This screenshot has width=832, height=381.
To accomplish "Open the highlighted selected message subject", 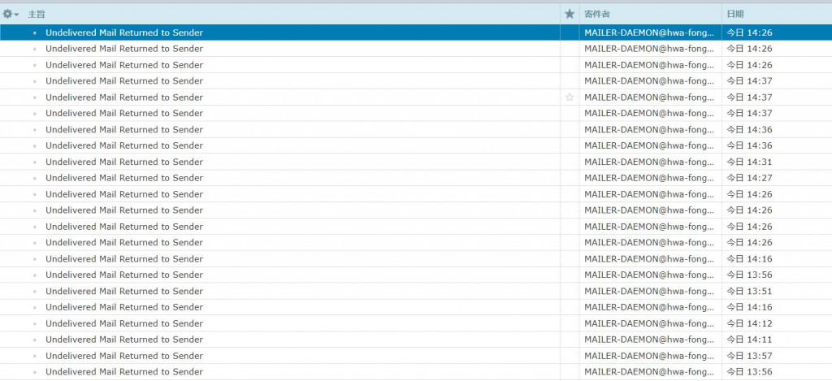I will (124, 32).
